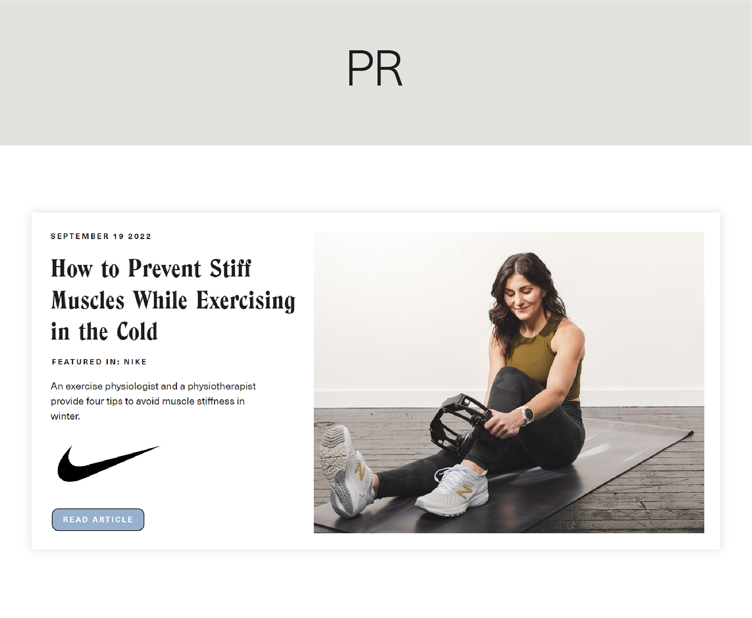Click the article headline about stiff muscles

tap(173, 300)
